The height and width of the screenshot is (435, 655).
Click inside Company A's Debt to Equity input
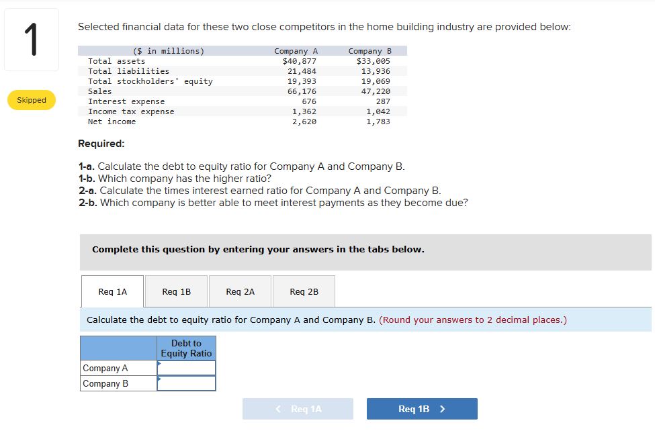click(x=188, y=368)
